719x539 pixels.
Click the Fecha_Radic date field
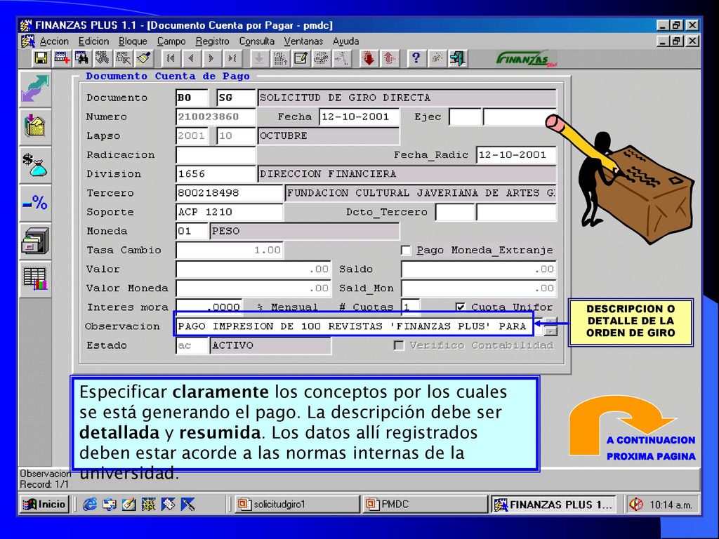click(516, 155)
